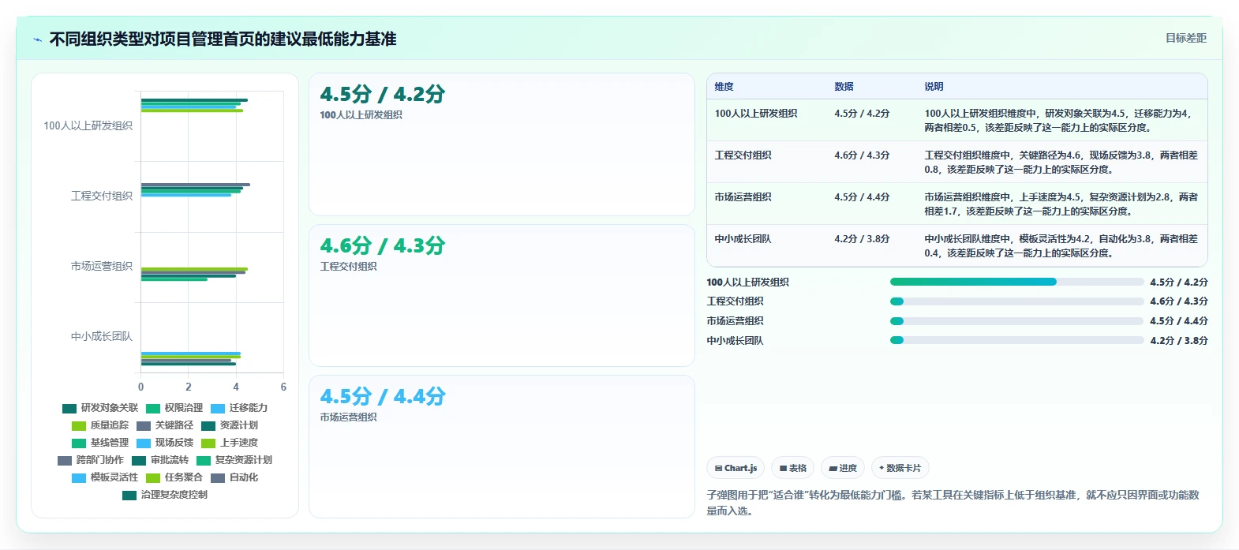
Task: Click the 治理复杂度控制 legend color swatch
Action: click(129, 495)
